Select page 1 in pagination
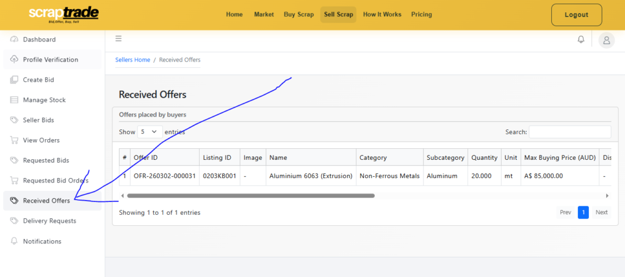This screenshot has width=625, height=277. click(583, 212)
